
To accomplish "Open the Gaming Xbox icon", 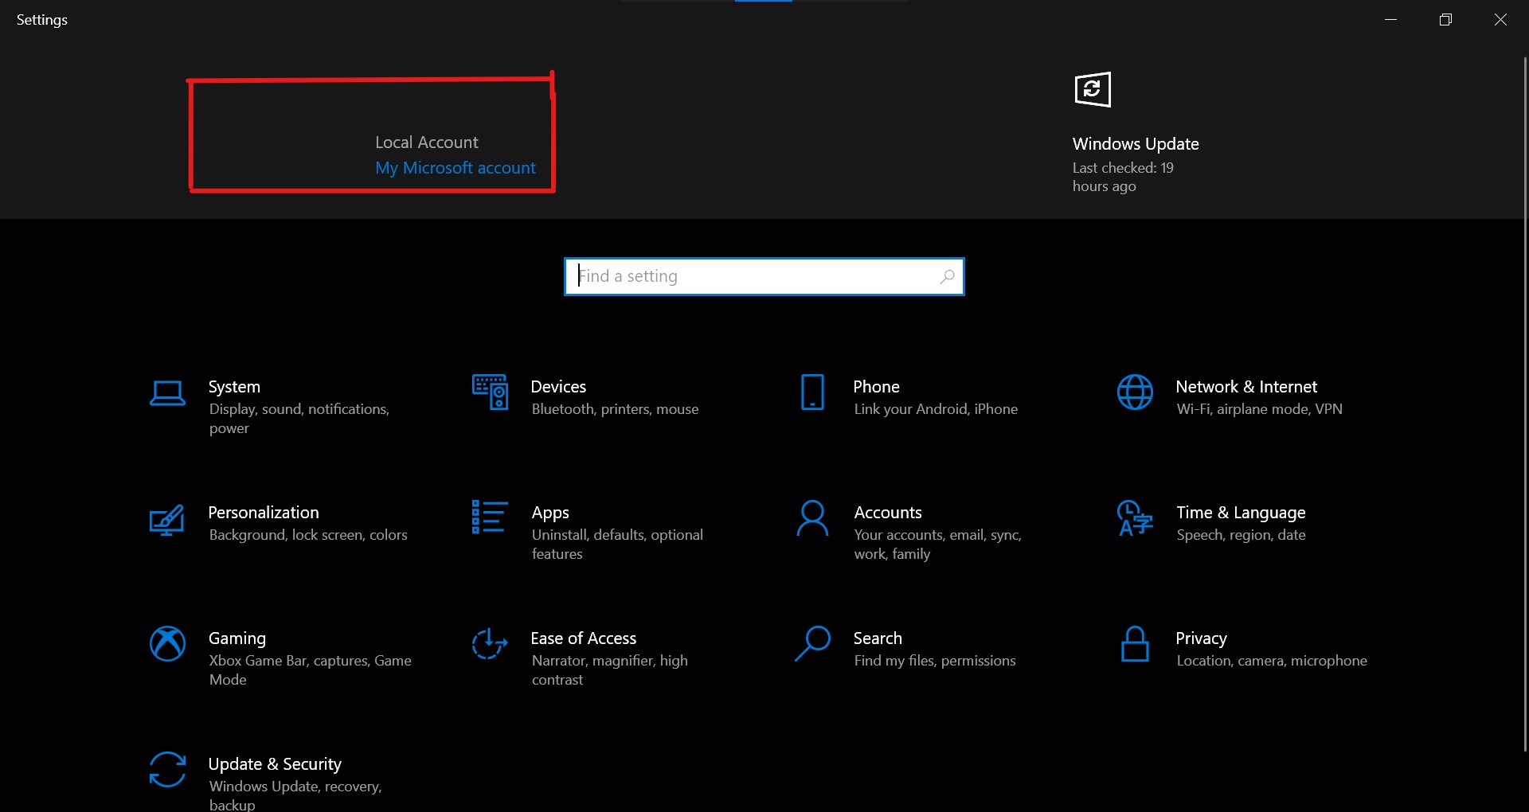I will pyautogui.click(x=167, y=643).
